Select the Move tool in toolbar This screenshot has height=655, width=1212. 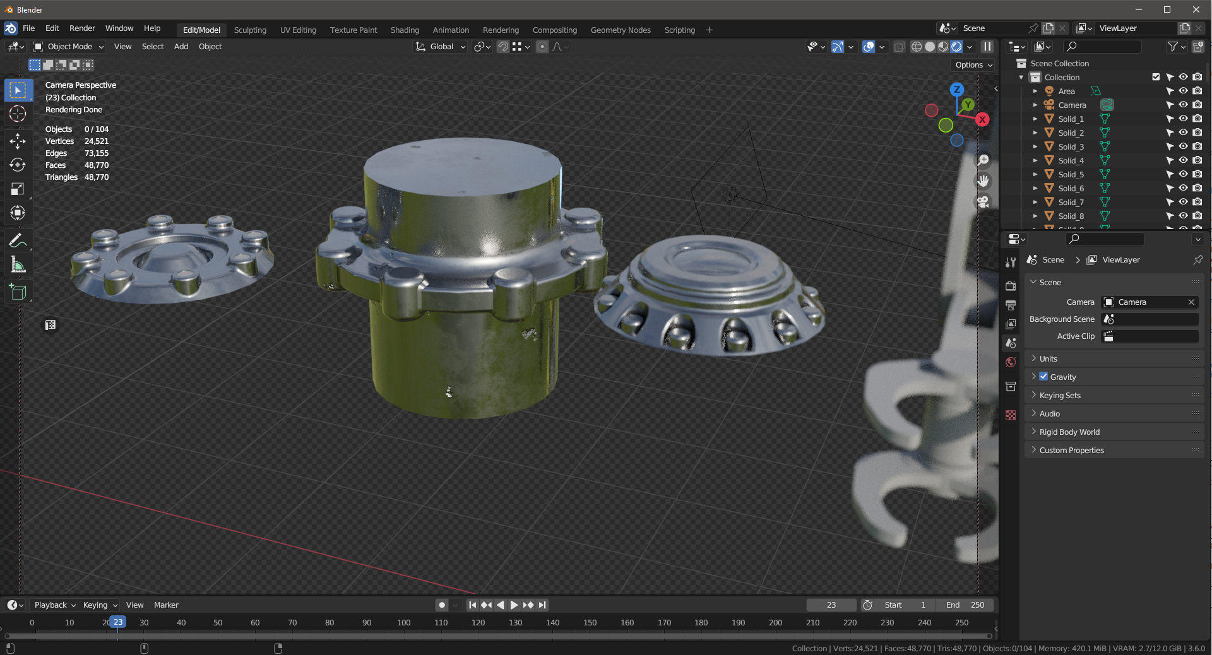pos(18,141)
